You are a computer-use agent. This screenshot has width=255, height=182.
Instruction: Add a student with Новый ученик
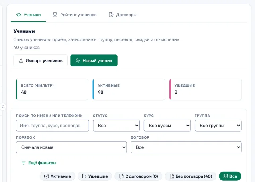94,60
